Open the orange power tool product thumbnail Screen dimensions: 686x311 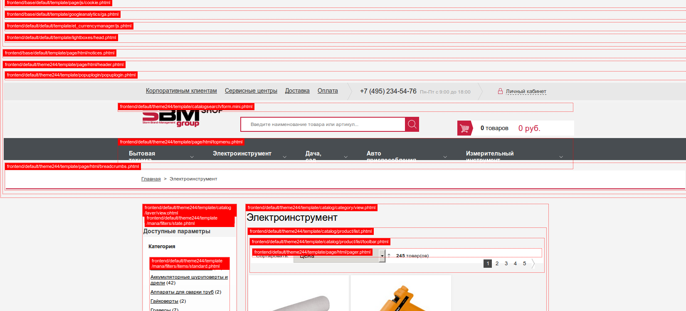pyautogui.click(x=401, y=293)
